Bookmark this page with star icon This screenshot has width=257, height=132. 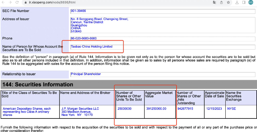[228, 3]
